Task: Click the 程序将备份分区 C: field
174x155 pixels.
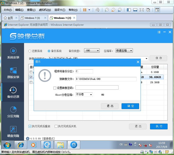Action: pyautogui.click(x=84, y=71)
